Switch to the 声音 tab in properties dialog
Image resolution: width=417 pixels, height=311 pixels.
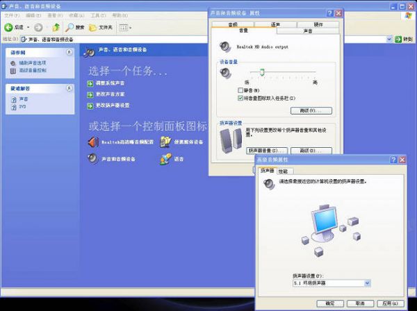pos(308,31)
